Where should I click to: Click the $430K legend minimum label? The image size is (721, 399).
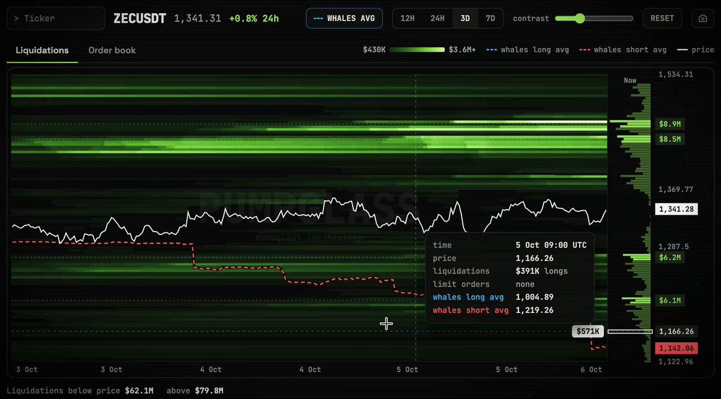tap(375, 50)
